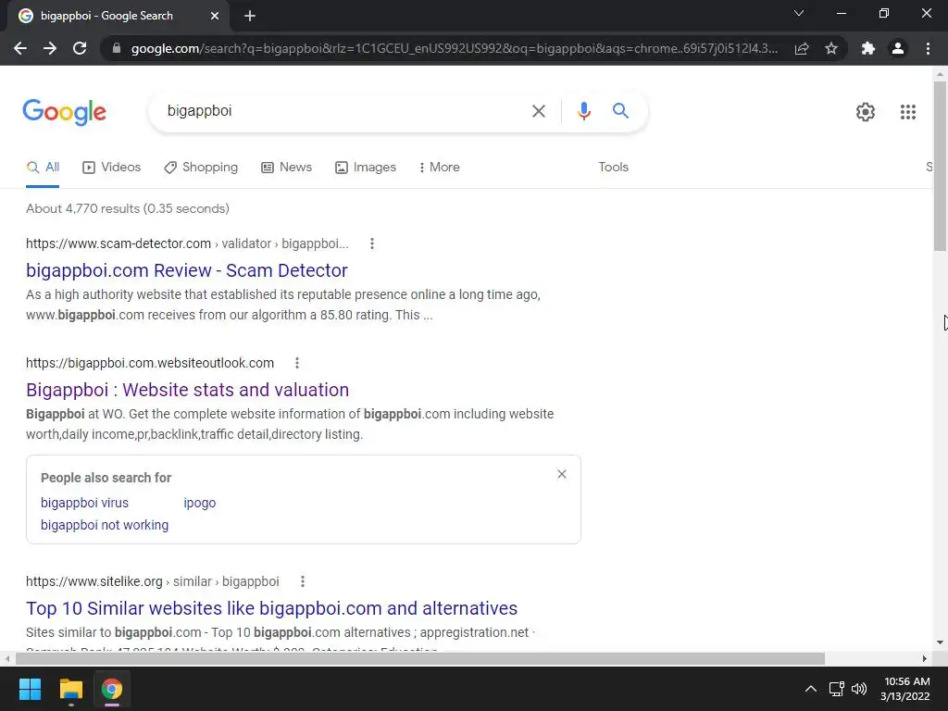Switch to the Videos tab

tap(112, 168)
